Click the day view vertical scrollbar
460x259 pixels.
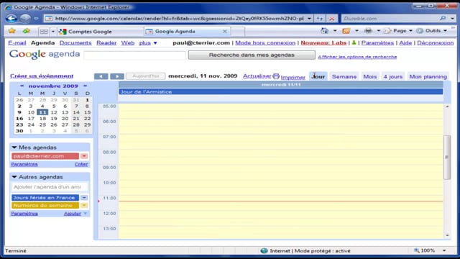pyautogui.click(x=447, y=157)
